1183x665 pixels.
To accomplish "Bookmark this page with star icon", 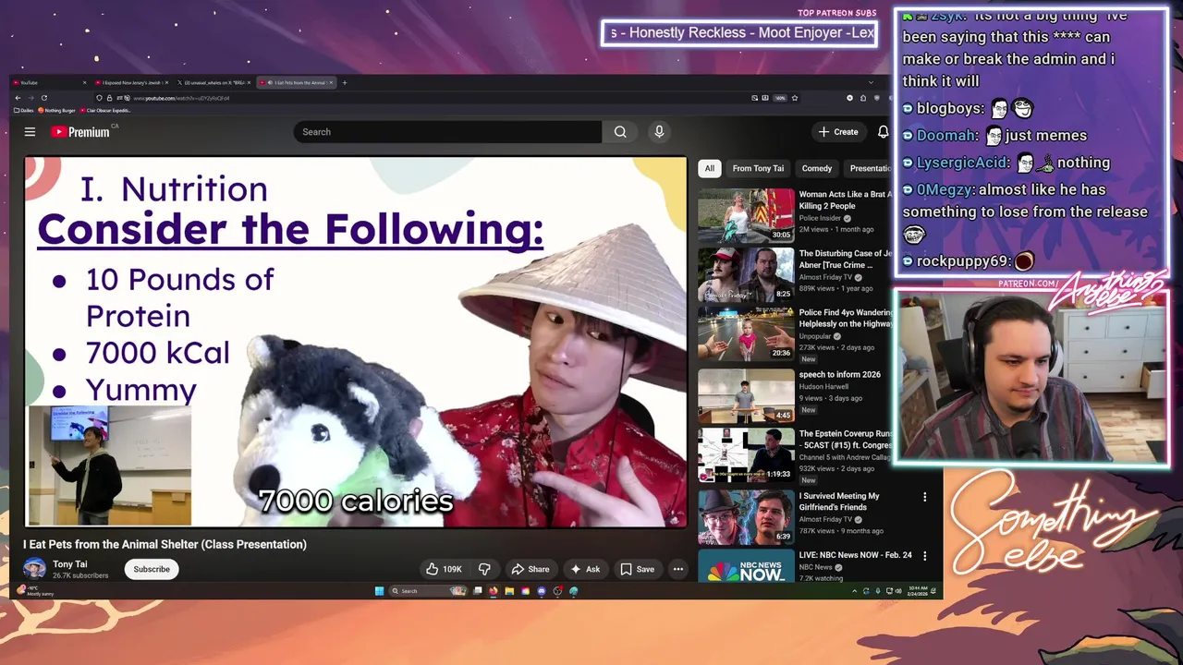I will point(794,98).
